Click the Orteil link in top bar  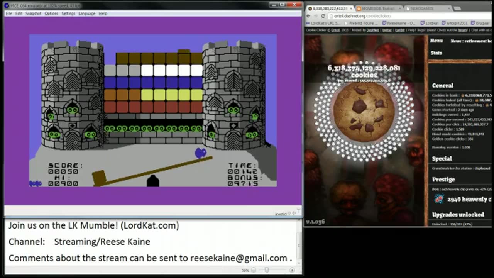point(335,30)
